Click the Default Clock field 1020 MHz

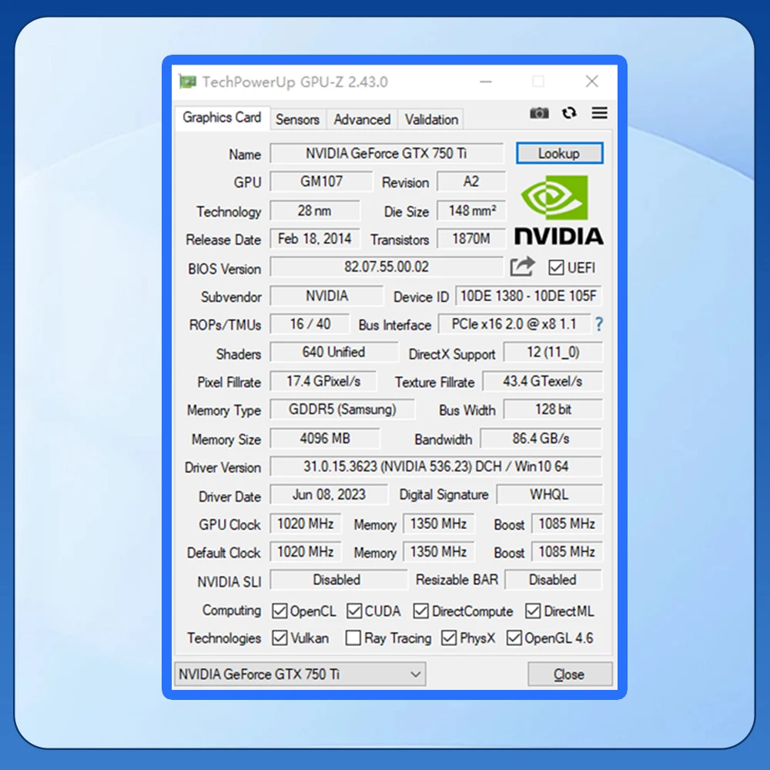pyautogui.click(x=306, y=551)
